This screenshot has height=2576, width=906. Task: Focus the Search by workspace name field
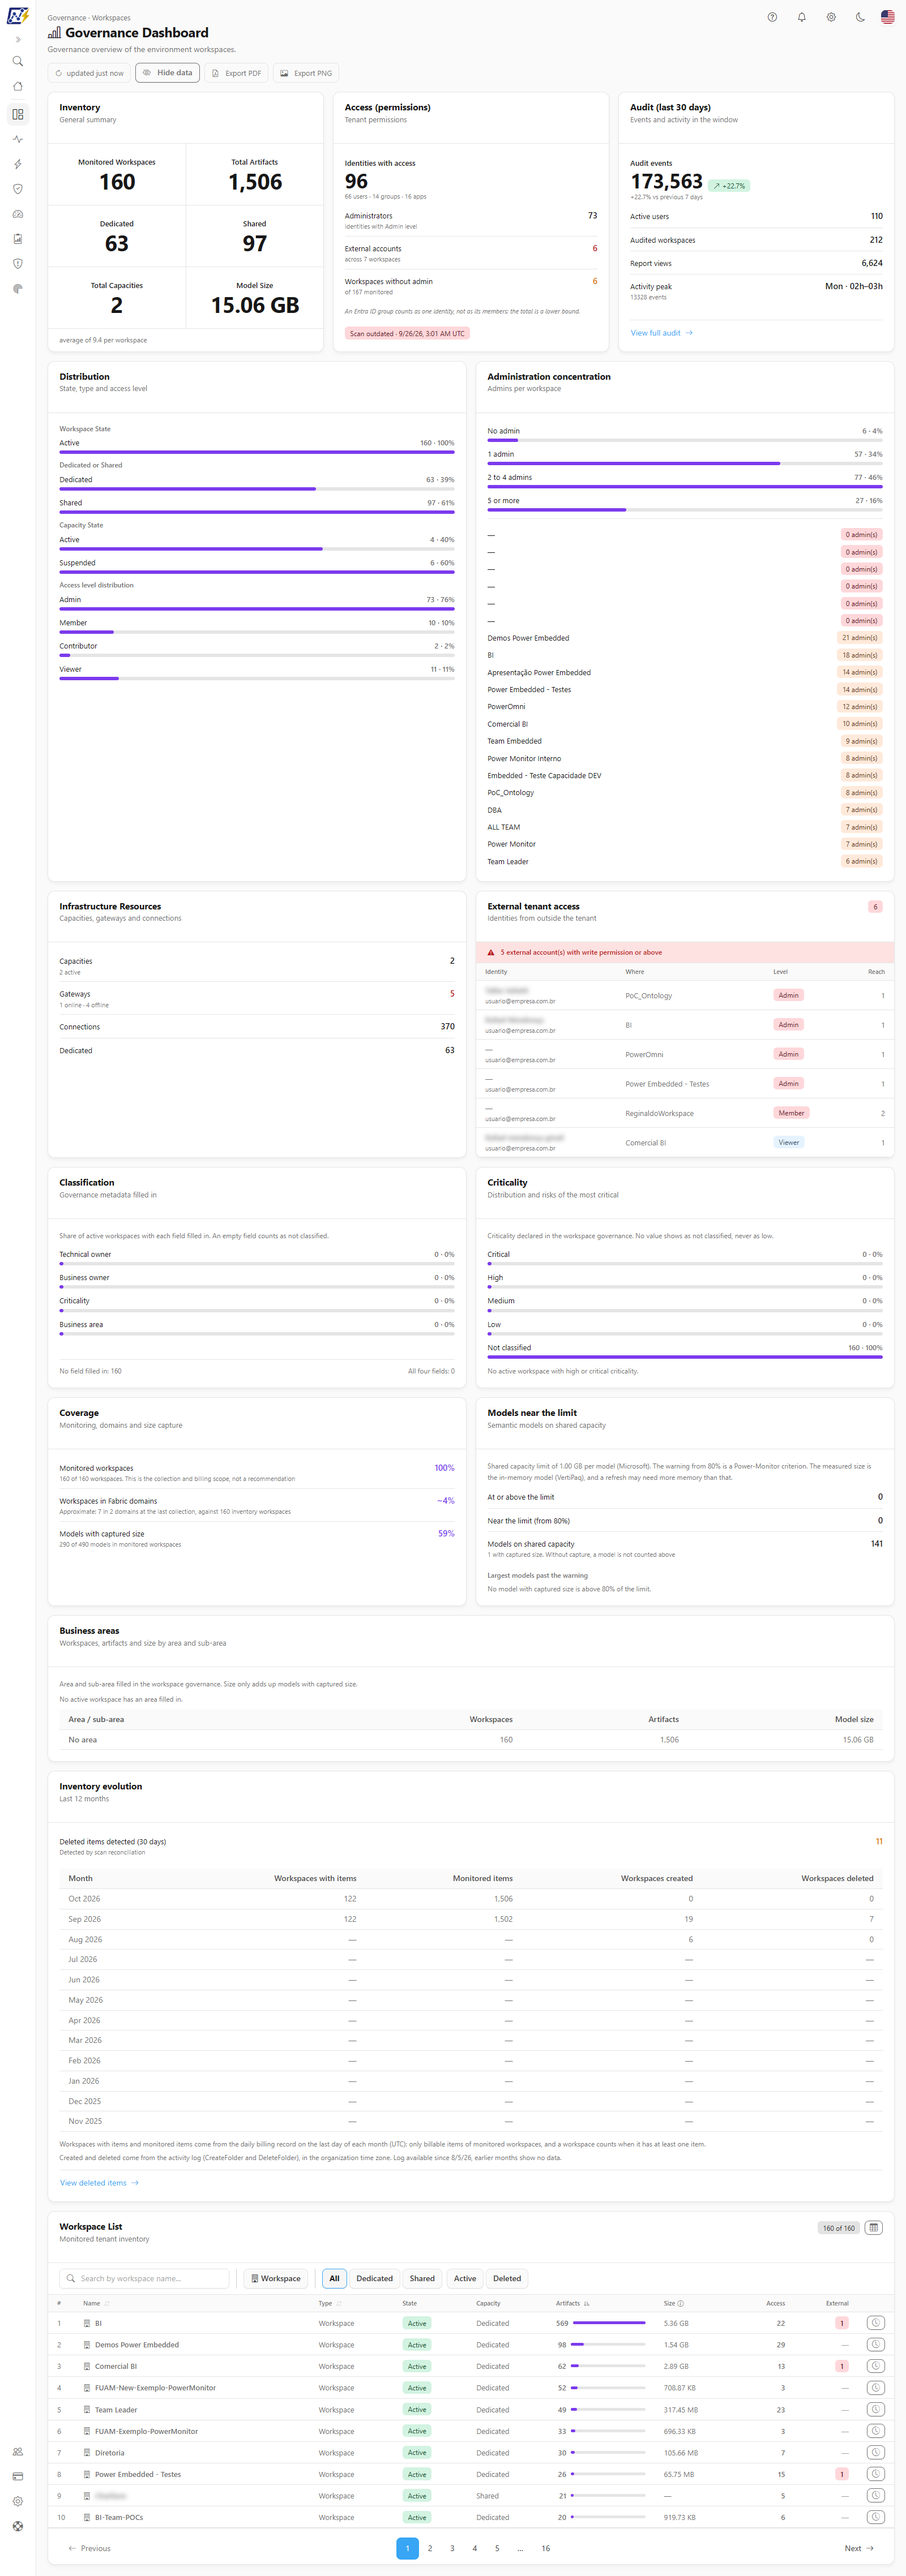[144, 2278]
